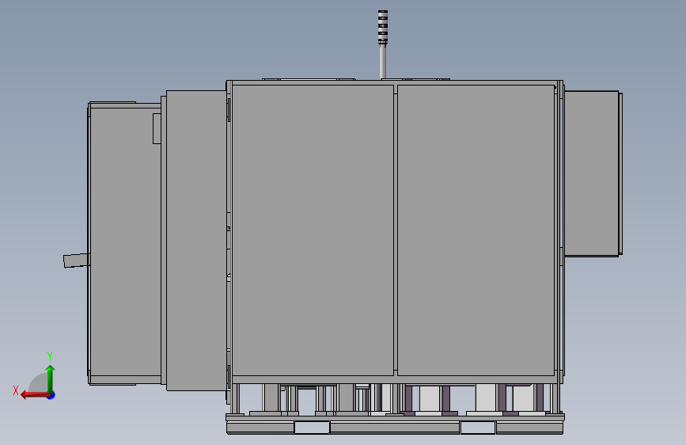Click the red X axis arrow of triad
The height and width of the screenshot is (445, 686).
pyautogui.click(x=34, y=395)
